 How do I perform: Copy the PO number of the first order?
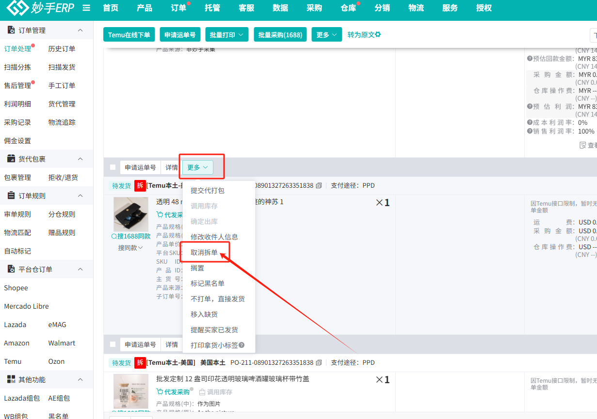point(319,185)
